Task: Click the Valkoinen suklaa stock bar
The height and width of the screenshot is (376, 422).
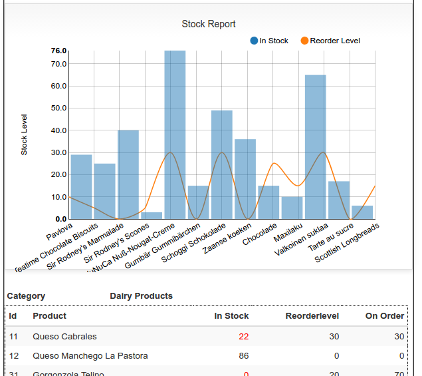Action: pyautogui.click(x=315, y=147)
